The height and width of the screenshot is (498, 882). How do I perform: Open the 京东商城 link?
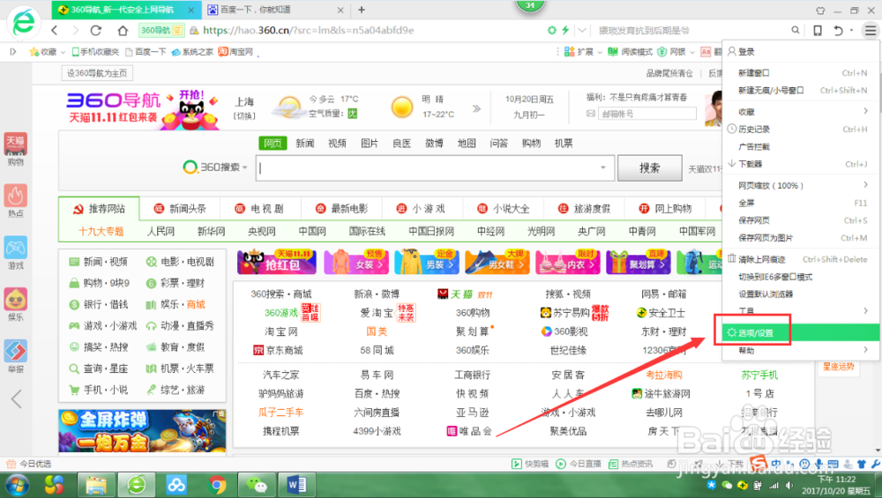pos(278,350)
